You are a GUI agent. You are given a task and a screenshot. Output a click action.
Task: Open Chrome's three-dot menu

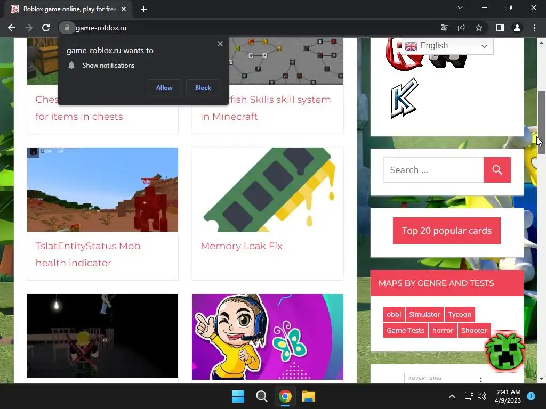tap(534, 28)
